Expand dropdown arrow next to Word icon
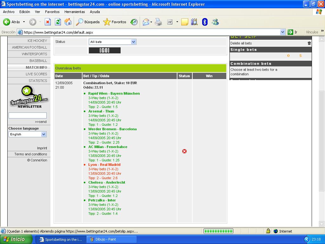Viewport: 325px width, 244px height. 177,22
